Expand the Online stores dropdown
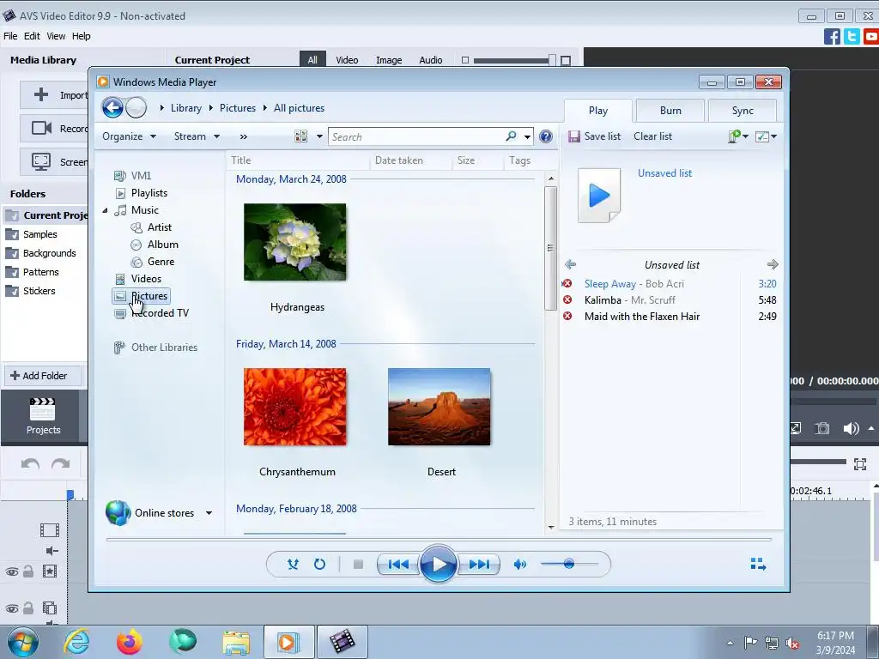The width and height of the screenshot is (879, 659). (x=209, y=513)
